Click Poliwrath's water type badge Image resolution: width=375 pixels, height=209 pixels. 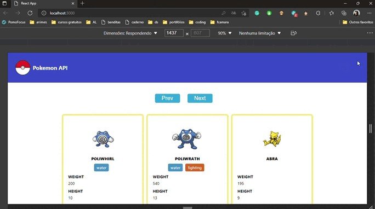(175, 168)
